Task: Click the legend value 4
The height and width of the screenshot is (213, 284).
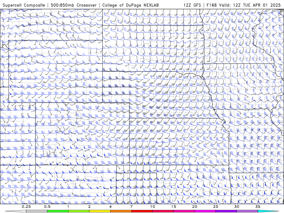Action: point(110,207)
